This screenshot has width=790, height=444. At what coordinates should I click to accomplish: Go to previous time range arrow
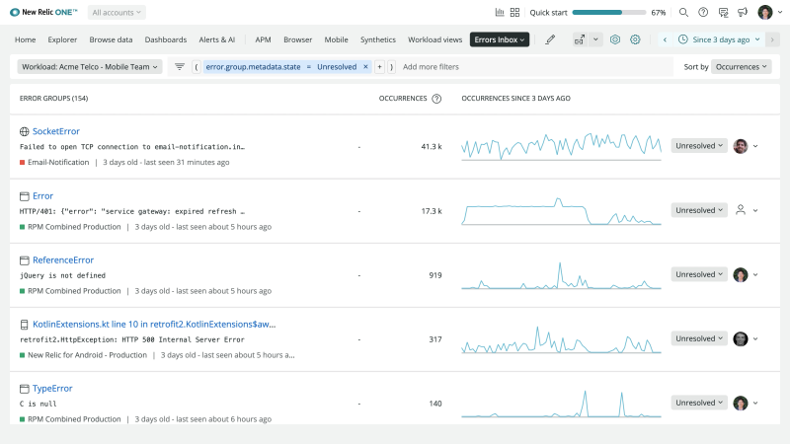pyautogui.click(x=665, y=39)
